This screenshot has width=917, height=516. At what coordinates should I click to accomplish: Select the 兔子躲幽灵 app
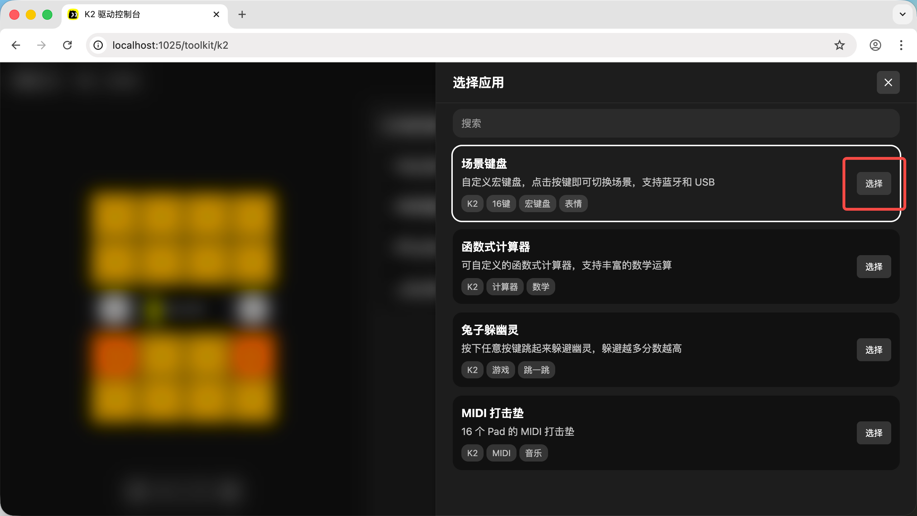click(873, 350)
